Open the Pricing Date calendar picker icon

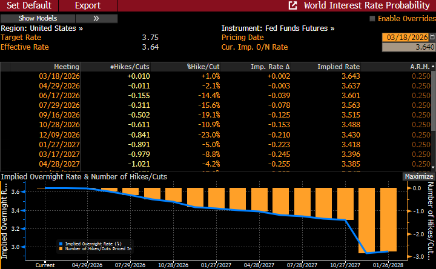tap(432, 37)
